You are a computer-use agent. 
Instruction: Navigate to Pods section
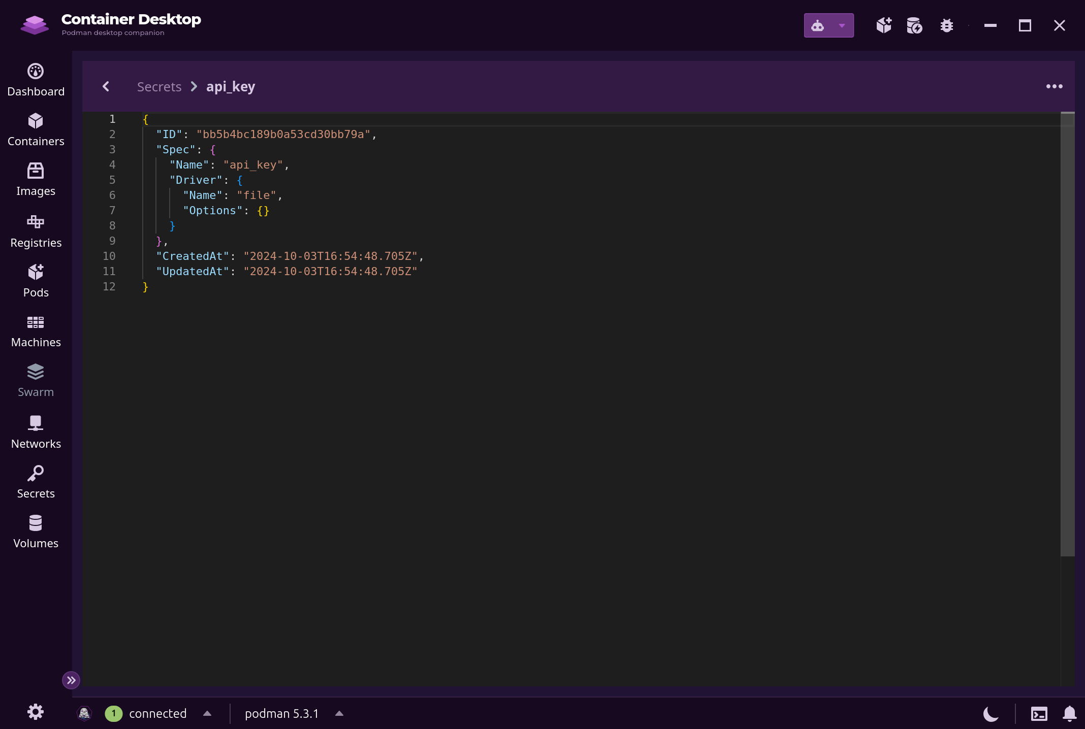point(36,281)
